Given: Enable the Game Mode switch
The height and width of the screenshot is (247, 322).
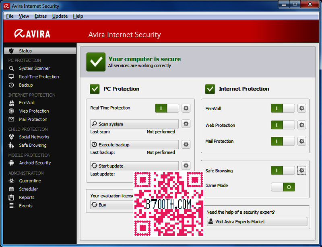Looking at the screenshot, I should [283, 187].
